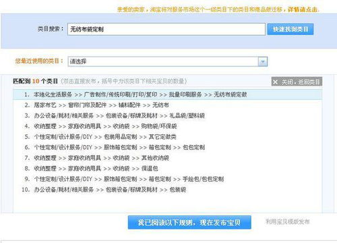Viewport: 337px width, 243px height.
Task: Open the 您最近使用的类目 dropdown
Action: pyautogui.click(x=168, y=61)
